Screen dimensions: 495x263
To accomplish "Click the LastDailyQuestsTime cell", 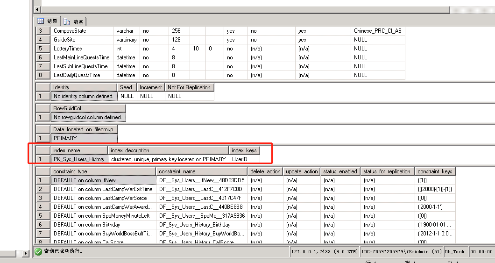I will pyautogui.click(x=82, y=75).
